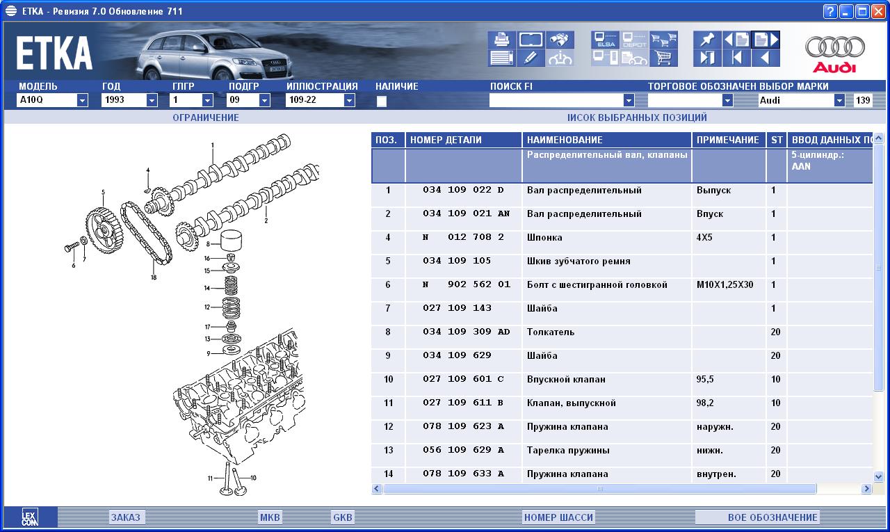The height and width of the screenshot is (532, 890).
Task: Open help with the question mark button
Action: tap(830, 11)
